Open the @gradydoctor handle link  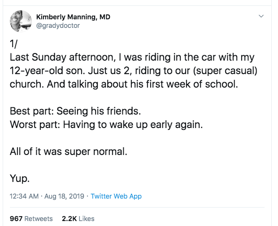click(x=58, y=26)
